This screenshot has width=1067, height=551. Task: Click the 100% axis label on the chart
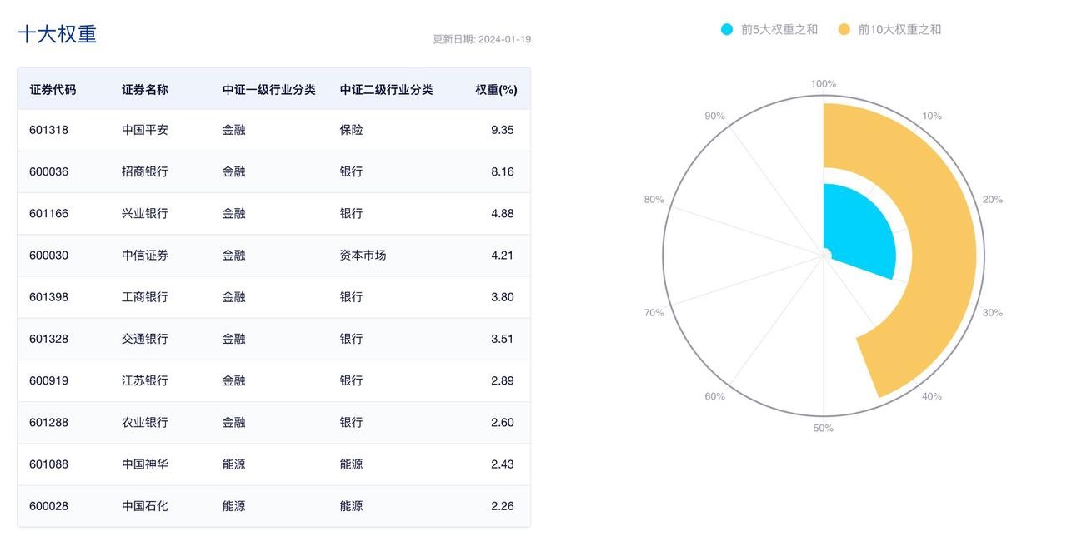click(x=823, y=83)
